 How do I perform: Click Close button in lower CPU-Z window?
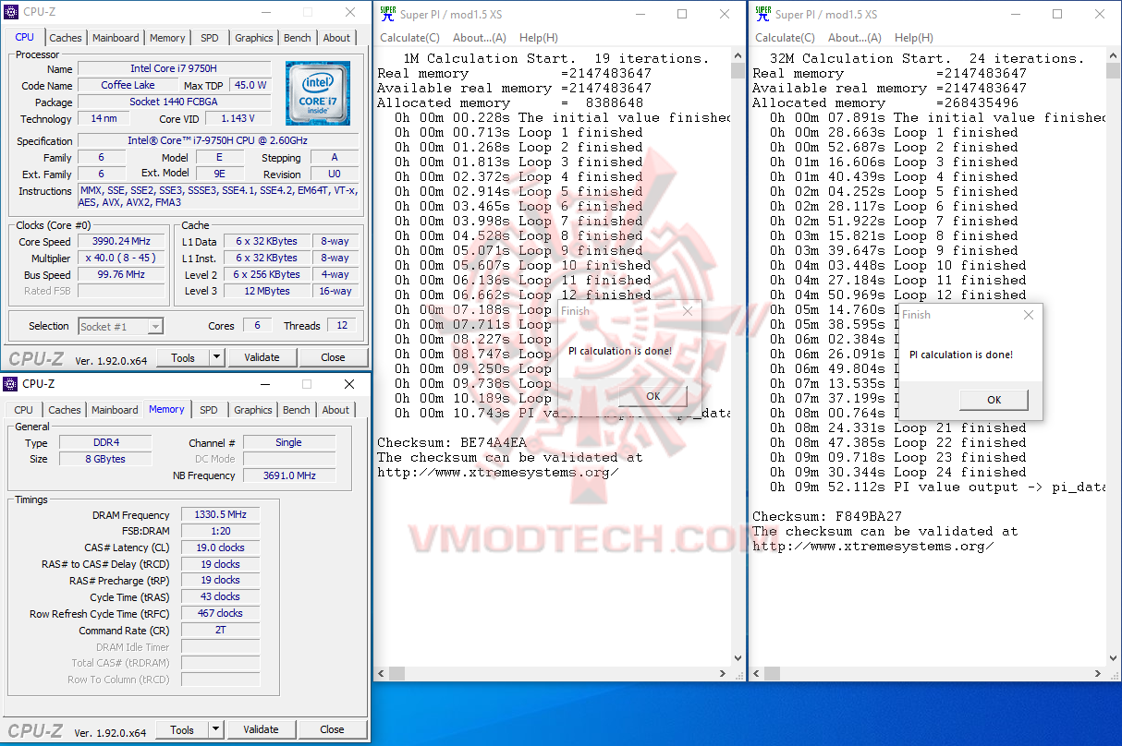[x=332, y=729]
